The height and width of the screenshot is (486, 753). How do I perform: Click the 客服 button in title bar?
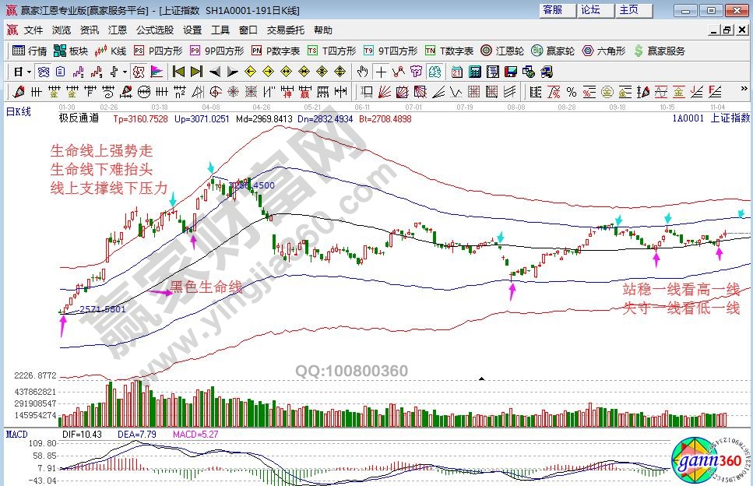(553, 10)
